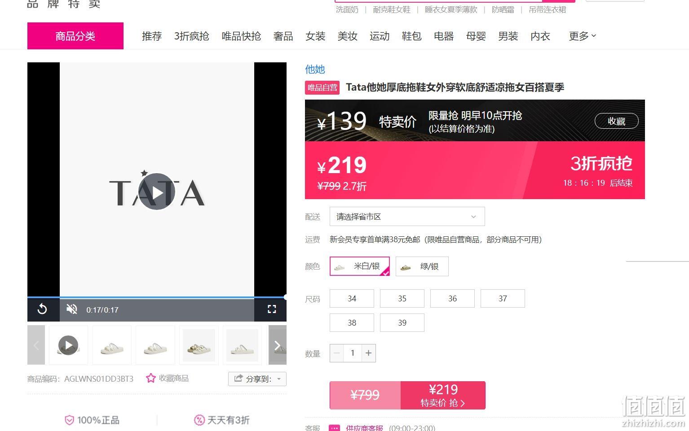This screenshot has width=689, height=431.
Task: Select size 35
Action: (402, 299)
